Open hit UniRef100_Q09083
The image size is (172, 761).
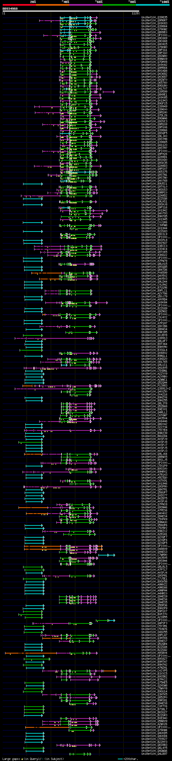(x=154, y=23)
